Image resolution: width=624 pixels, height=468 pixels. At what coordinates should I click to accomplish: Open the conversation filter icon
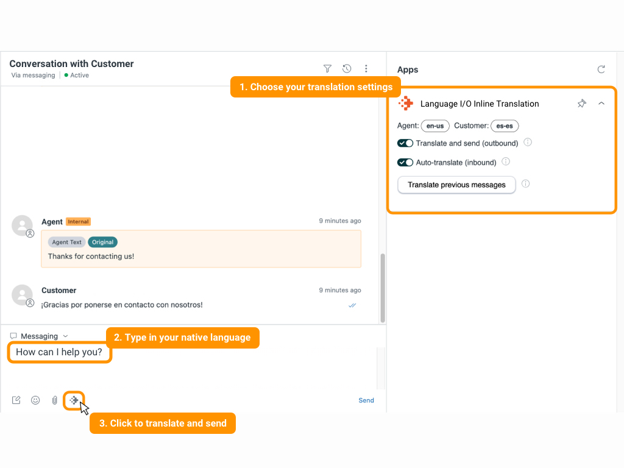pos(327,68)
